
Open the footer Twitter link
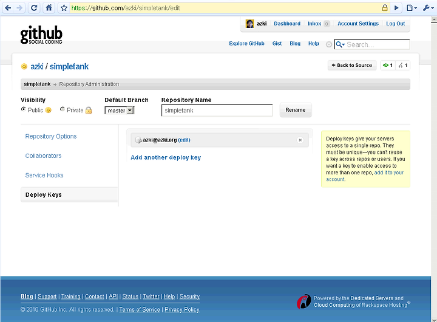pos(151,296)
